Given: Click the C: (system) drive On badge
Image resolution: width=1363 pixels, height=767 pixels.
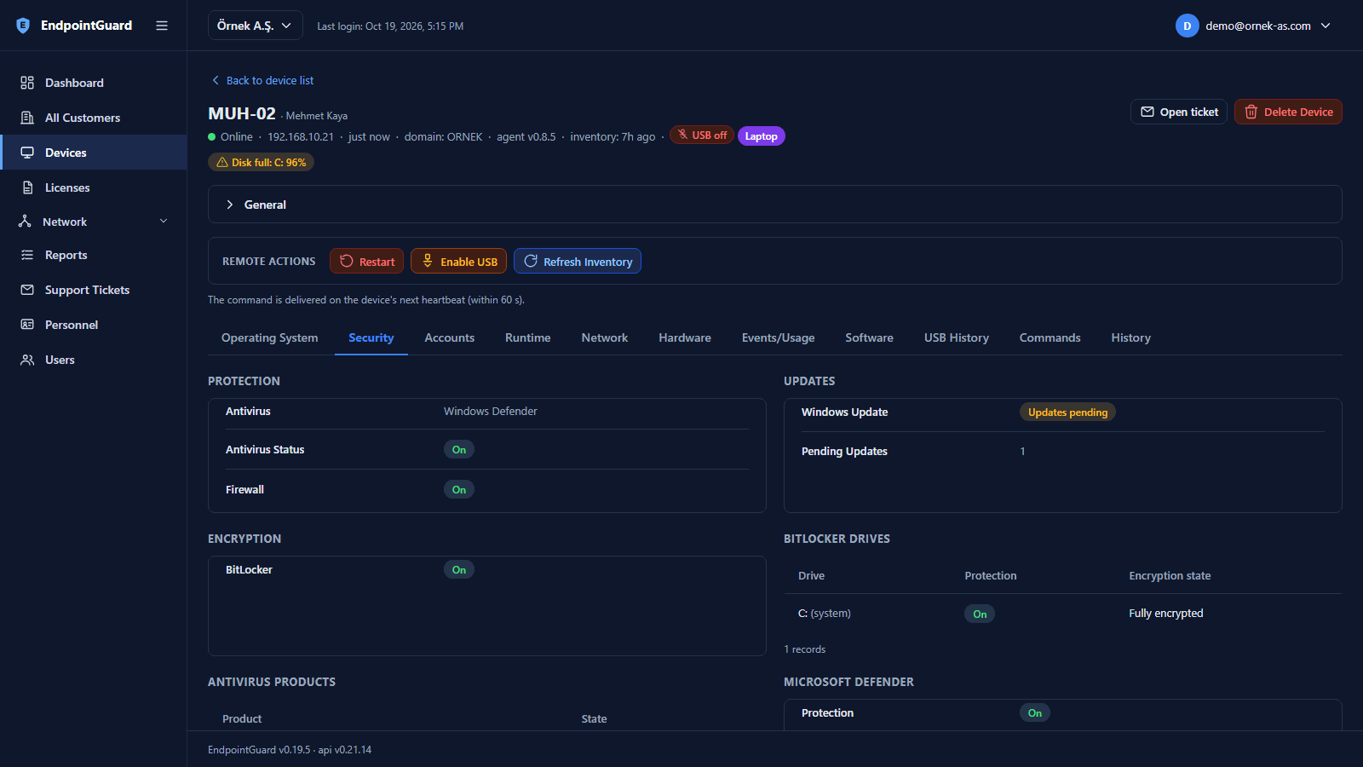Looking at the screenshot, I should pos(980,614).
